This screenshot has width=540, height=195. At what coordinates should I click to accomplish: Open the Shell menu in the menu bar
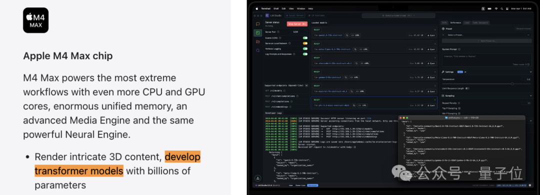(x=276, y=8)
